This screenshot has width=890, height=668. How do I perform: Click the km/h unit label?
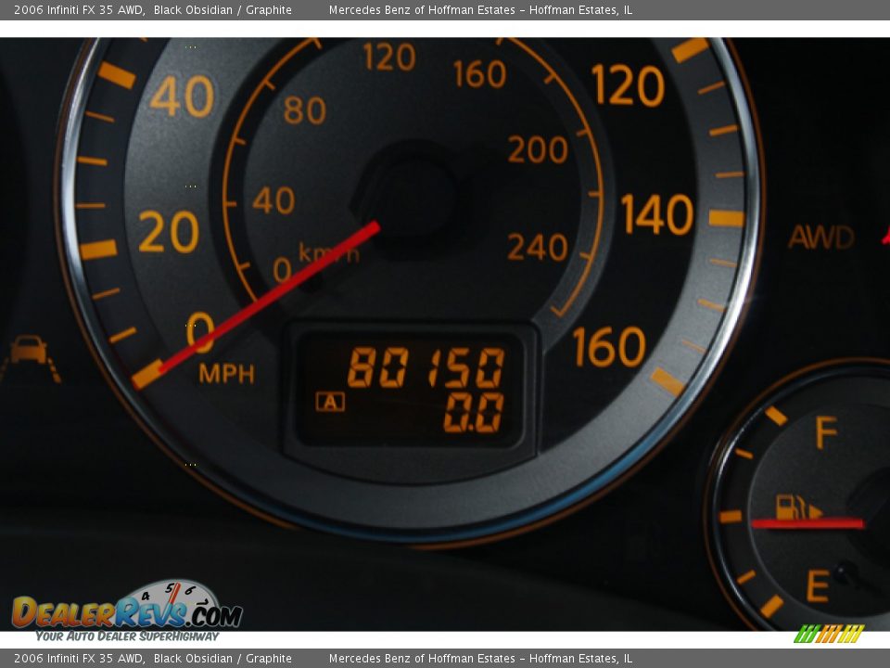[x=328, y=252]
